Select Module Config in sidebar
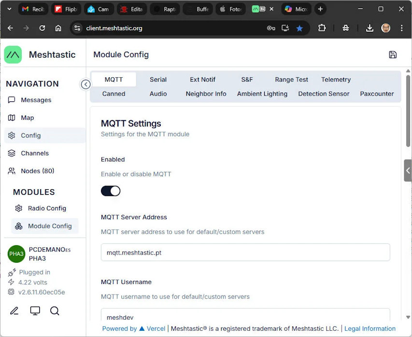412x337 pixels. [44, 226]
